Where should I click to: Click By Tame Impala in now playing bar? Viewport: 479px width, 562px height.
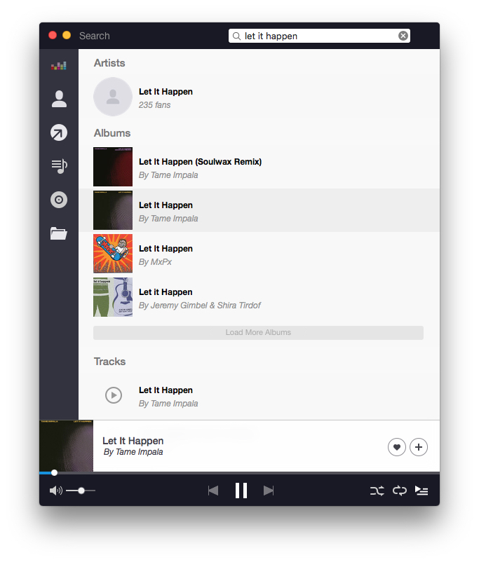pyautogui.click(x=133, y=452)
